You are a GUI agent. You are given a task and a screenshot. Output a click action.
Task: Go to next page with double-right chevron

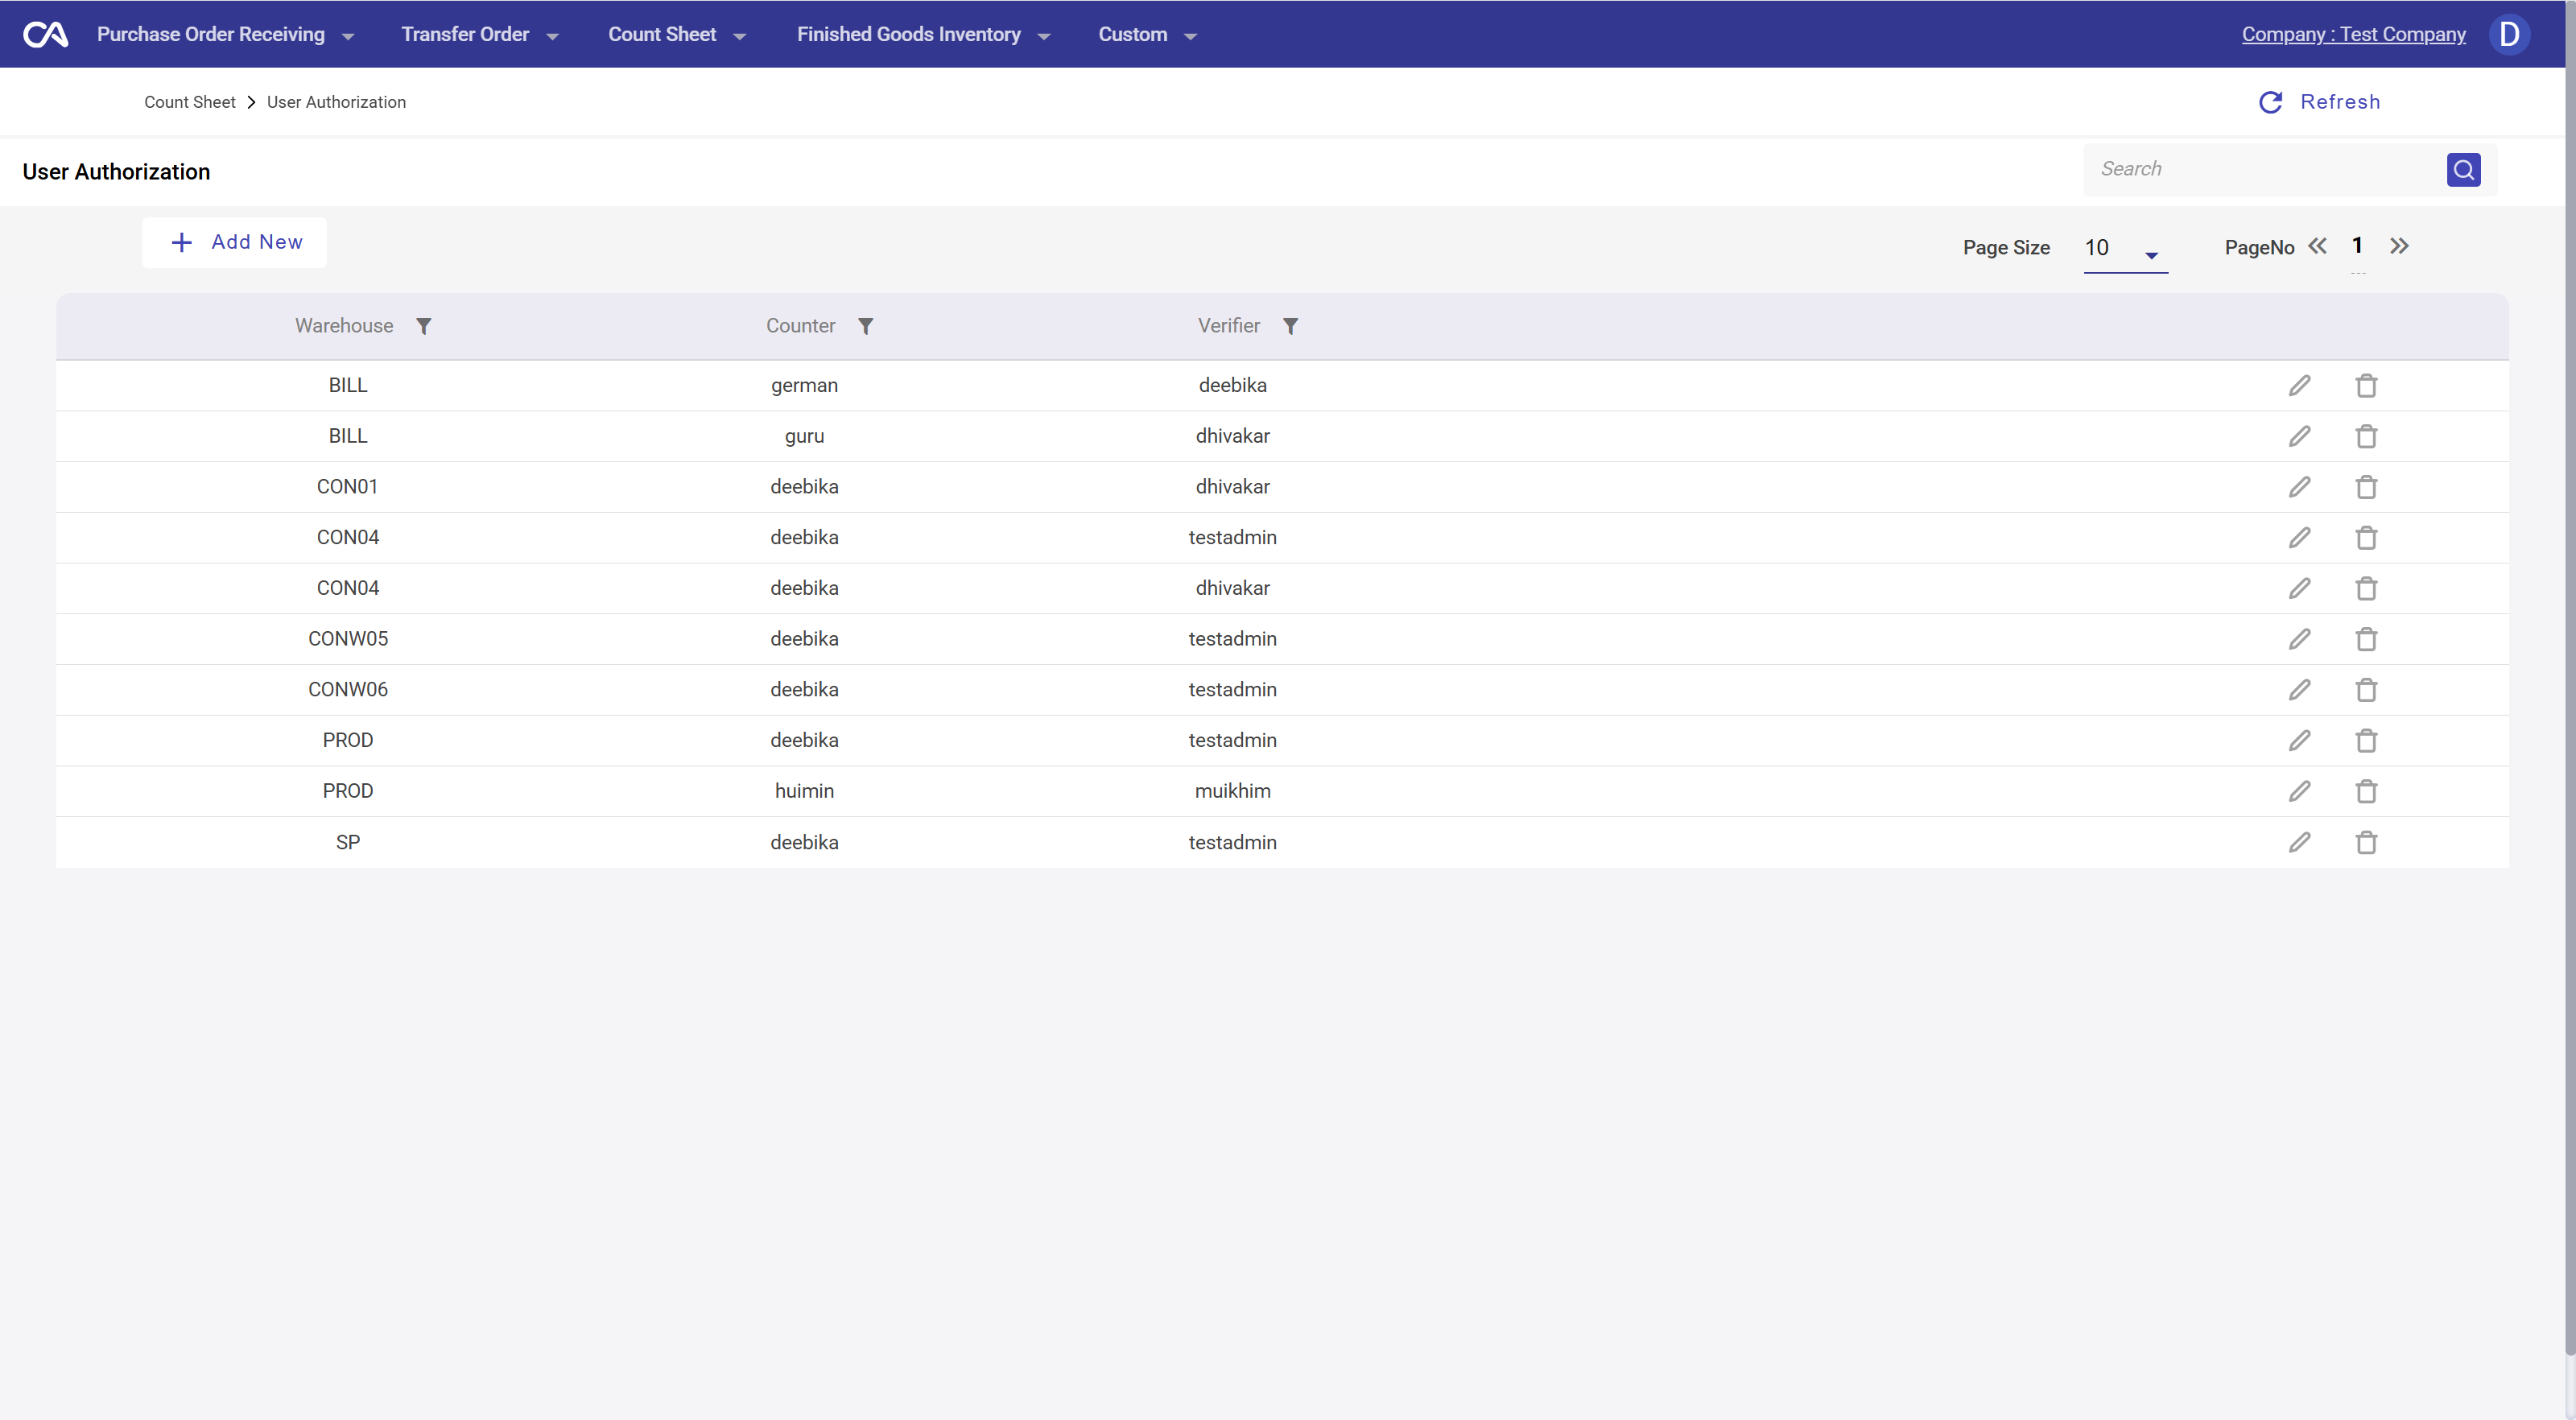pos(2399,246)
